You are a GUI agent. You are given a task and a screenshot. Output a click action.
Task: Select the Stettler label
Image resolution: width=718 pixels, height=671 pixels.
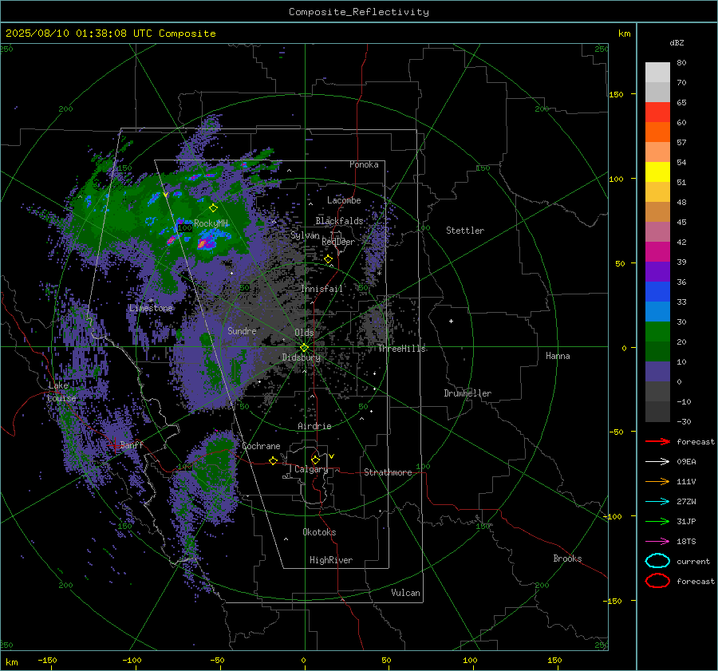[x=465, y=231]
